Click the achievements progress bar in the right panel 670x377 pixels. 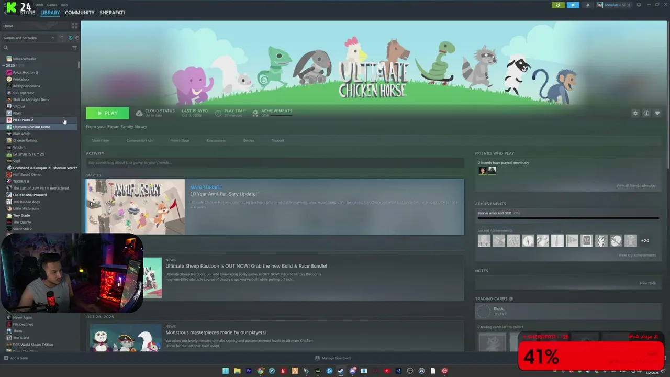(568, 218)
